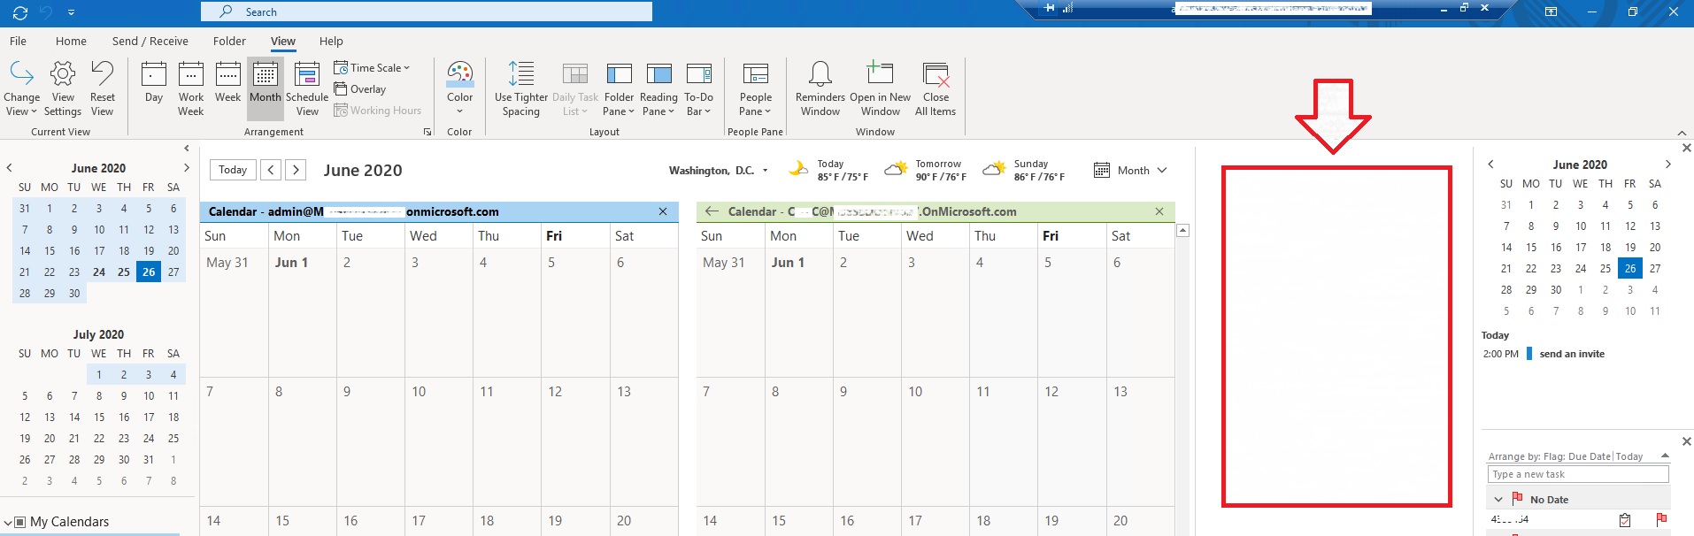Close the admin calendar tab
Screen dimensions: 1694x536
(663, 211)
